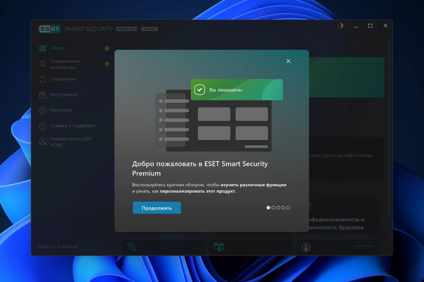Switch to the fifth tour page dot

[288, 208]
